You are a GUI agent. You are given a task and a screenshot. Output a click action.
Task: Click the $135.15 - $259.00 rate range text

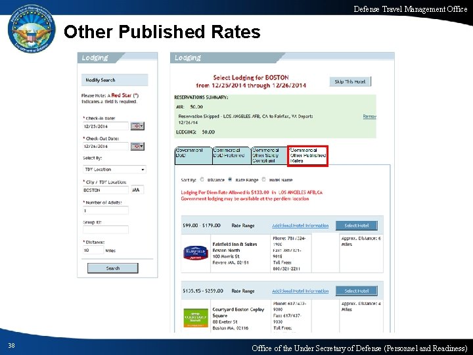click(203, 291)
